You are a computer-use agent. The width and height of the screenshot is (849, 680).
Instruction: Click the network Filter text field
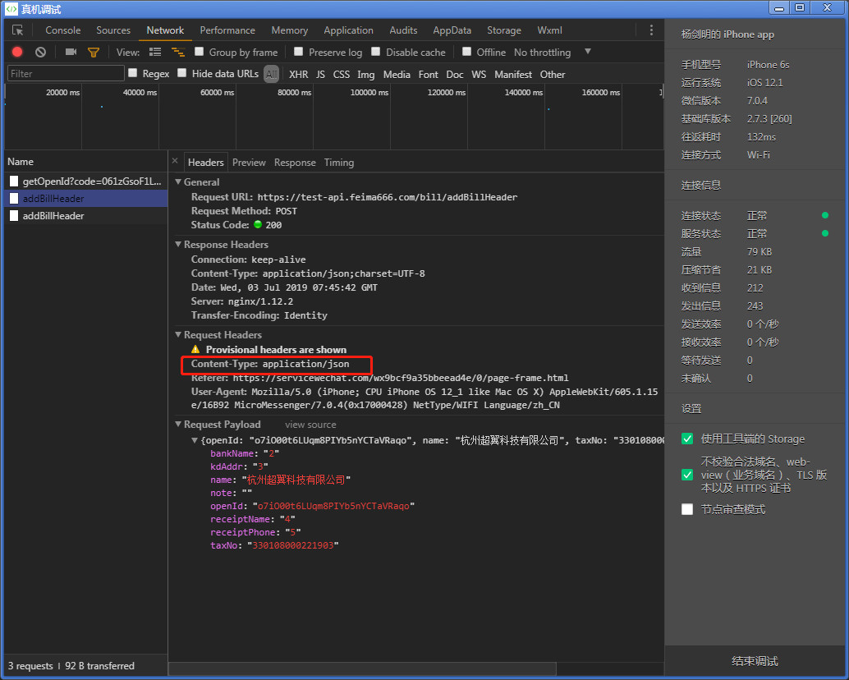(x=66, y=73)
